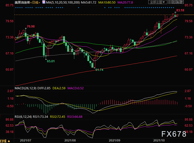Click the crosshair cursor icon
Viewport: 194px width, 143px height.
170,2
